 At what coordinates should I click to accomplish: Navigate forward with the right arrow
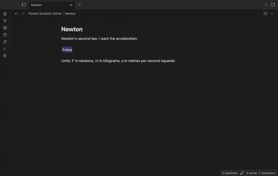23,14
